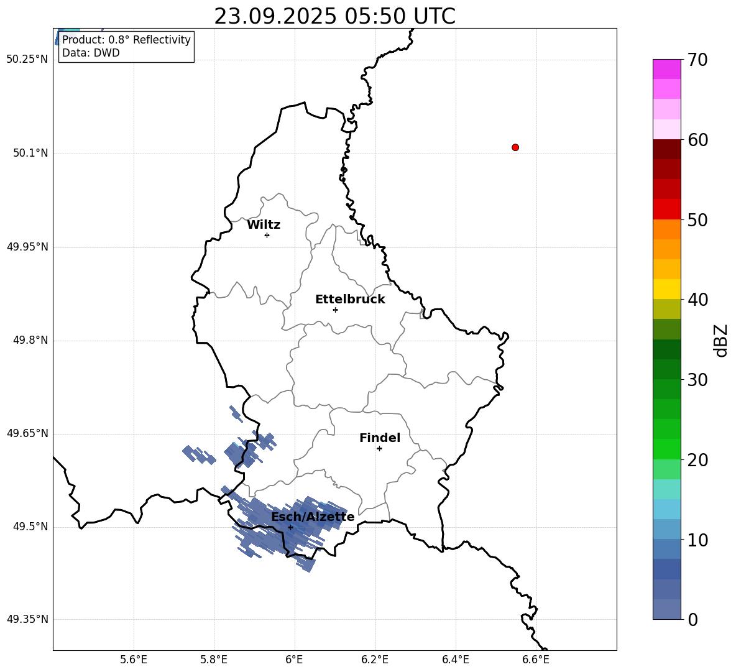Click the Data: DWD text
Image resolution: width=736 pixels, height=672 pixels.
91,53
